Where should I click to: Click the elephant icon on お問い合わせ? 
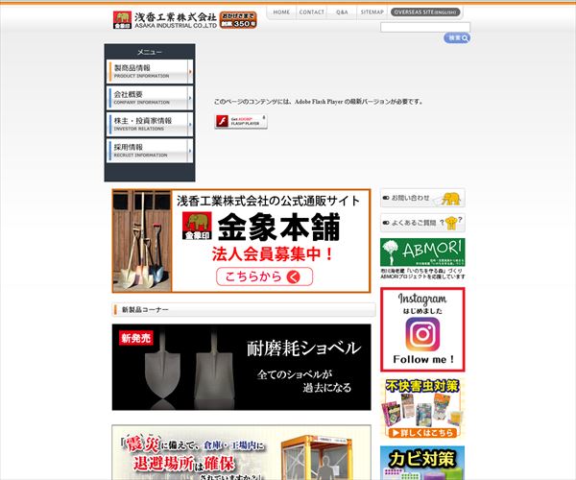[451, 199]
